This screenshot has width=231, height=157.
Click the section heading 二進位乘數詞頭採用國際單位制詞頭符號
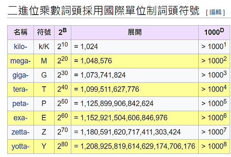point(104,11)
